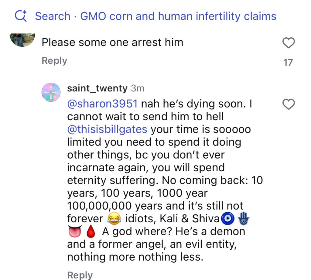This screenshot has height=280, width=311.
Task: Open the @sharon3951 mention
Action: click(x=102, y=104)
